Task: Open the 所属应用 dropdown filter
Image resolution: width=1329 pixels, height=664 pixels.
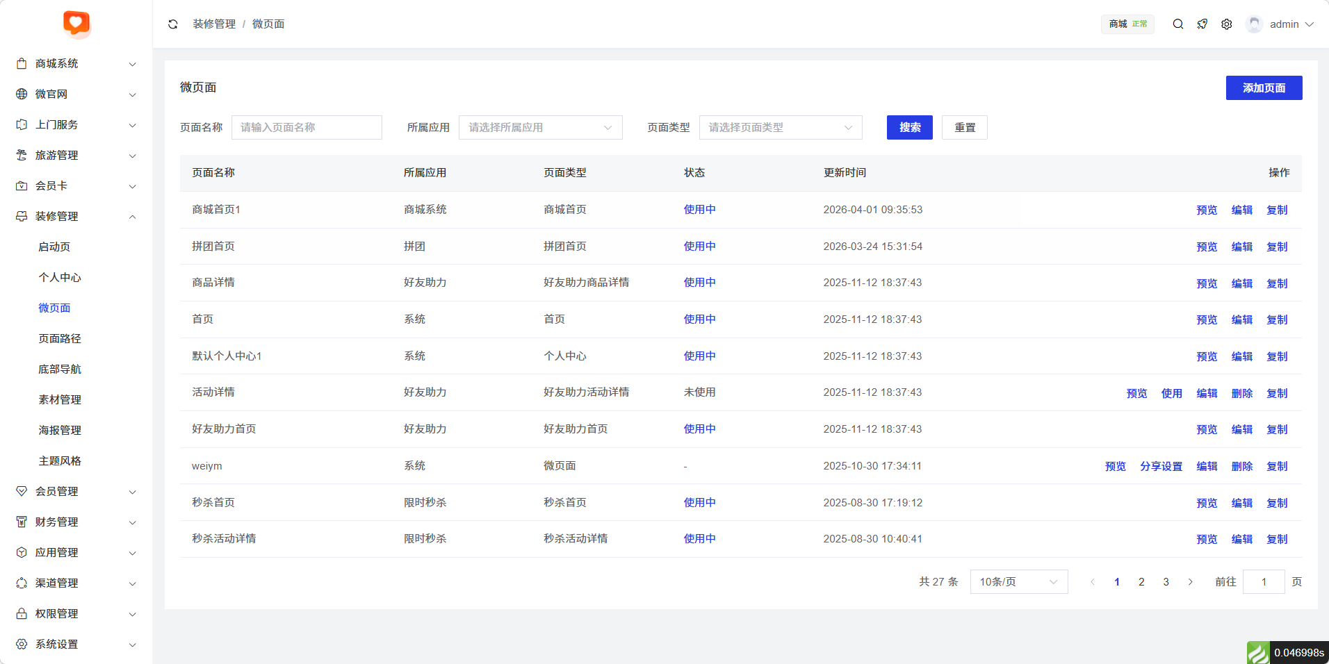Action: click(x=540, y=128)
